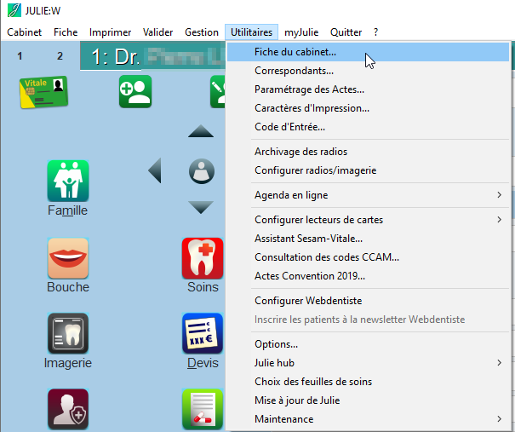
Task: Expand Configurer lecteurs de cartes submenu
Action: (x=368, y=220)
